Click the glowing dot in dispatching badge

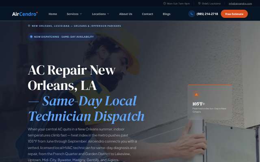pyautogui.click(x=31, y=37)
